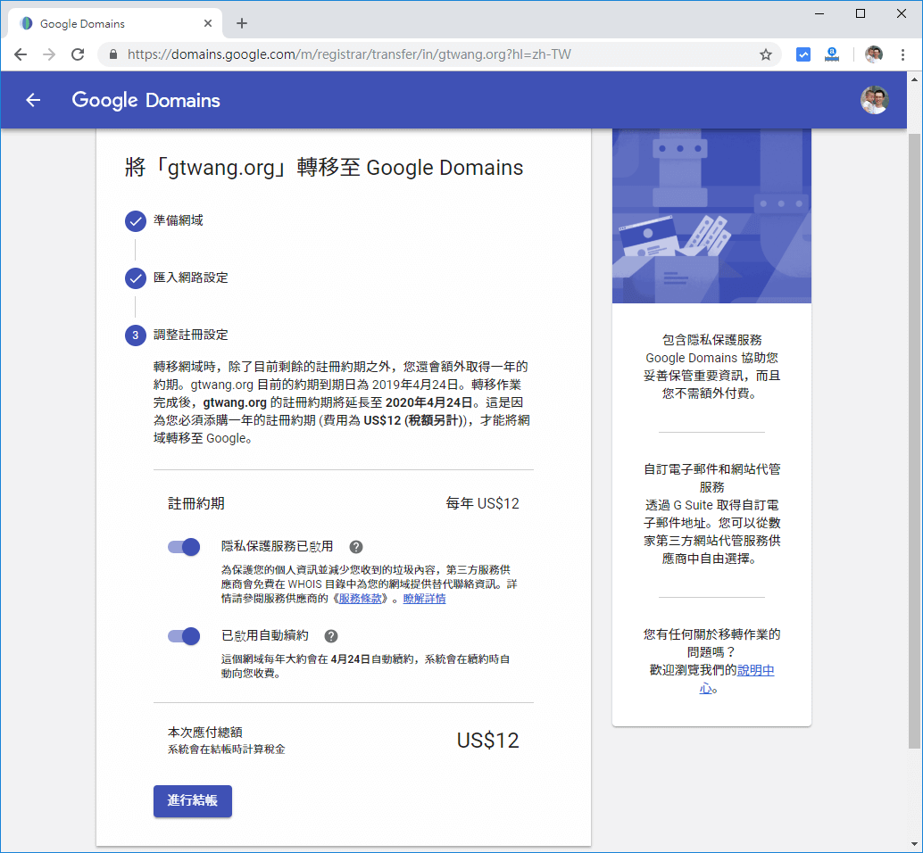Click the help icon beside auto-renew
Screen dimensions: 923x853
point(331,636)
